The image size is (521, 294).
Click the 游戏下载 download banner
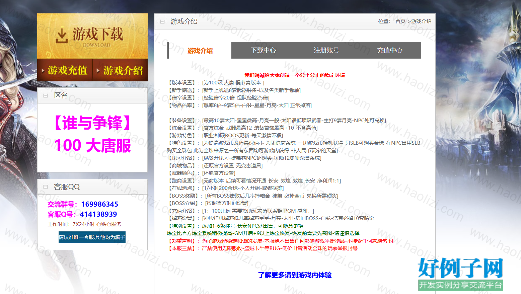click(x=92, y=36)
